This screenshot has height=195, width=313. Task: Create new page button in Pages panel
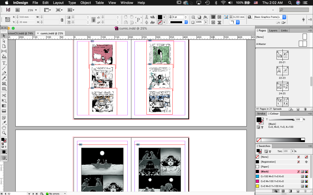[298, 109]
